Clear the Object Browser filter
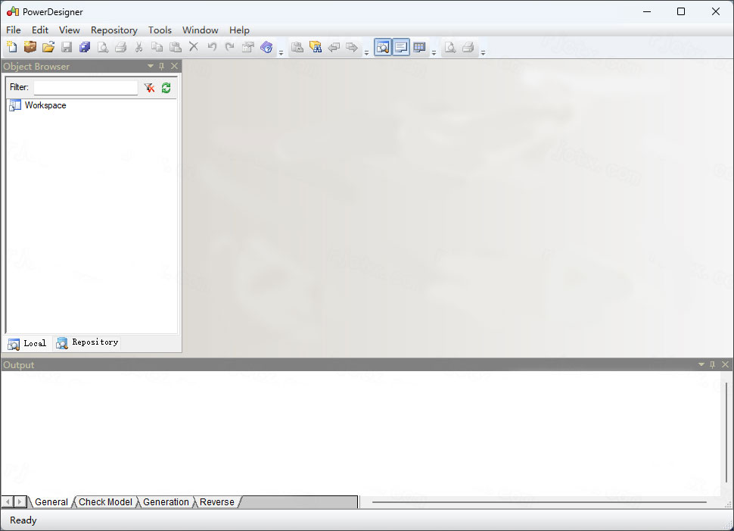This screenshot has width=734, height=531. coord(149,87)
